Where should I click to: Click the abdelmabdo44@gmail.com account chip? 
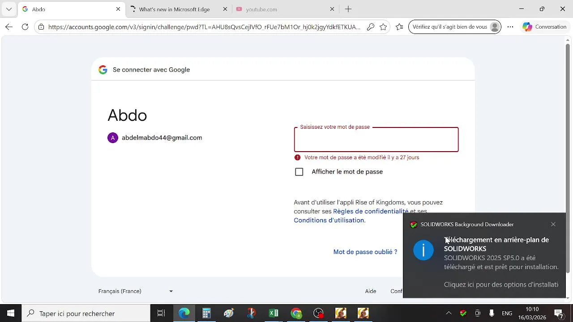click(x=155, y=138)
